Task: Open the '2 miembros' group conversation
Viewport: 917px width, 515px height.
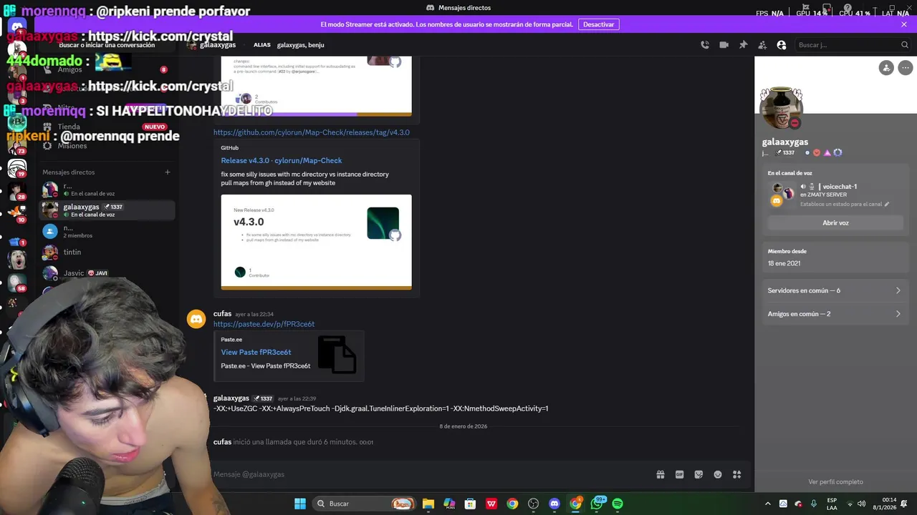Action: pyautogui.click(x=107, y=231)
